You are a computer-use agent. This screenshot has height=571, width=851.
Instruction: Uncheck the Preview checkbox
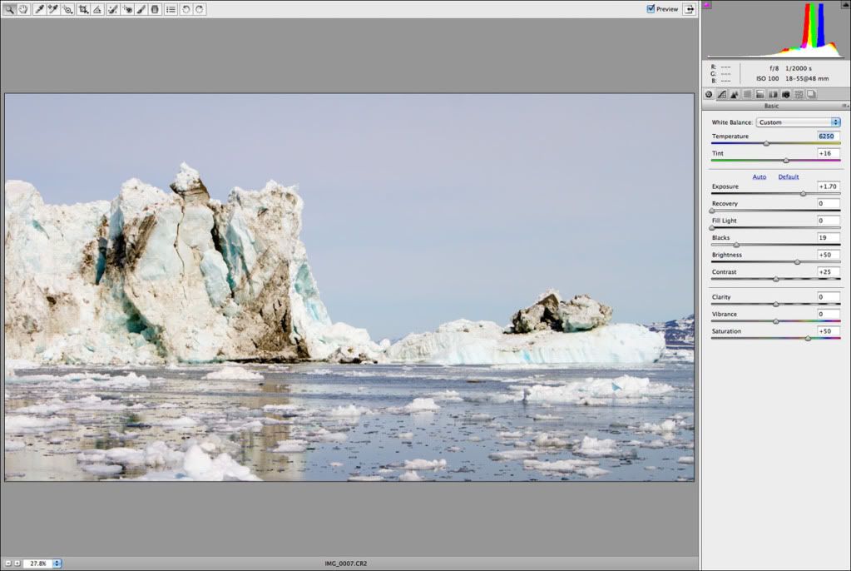pyautogui.click(x=651, y=9)
